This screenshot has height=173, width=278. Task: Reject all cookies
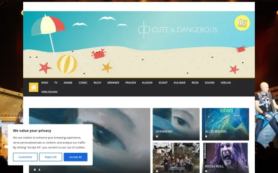point(51,157)
